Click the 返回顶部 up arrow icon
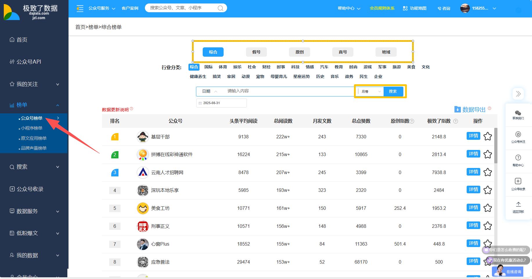This screenshot has width=532, height=279. pyautogui.click(x=518, y=204)
